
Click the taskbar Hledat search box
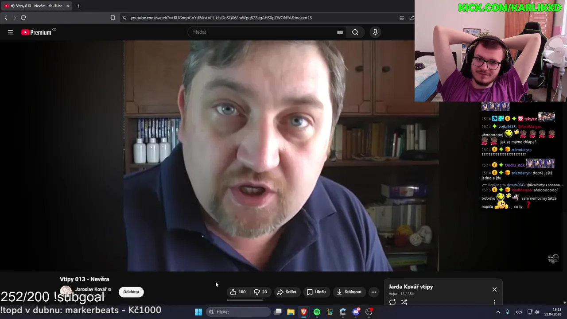(239, 312)
